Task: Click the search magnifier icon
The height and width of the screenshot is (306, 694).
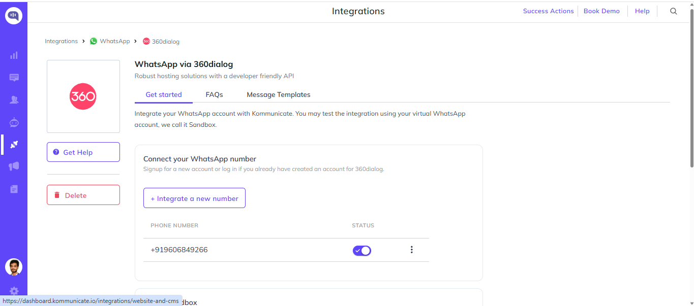Action: pyautogui.click(x=674, y=11)
